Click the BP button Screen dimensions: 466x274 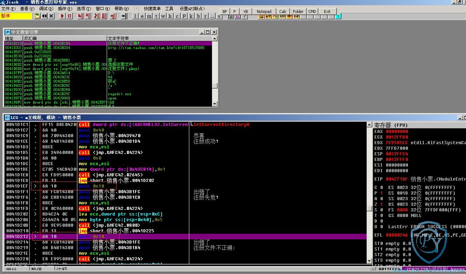point(225,12)
